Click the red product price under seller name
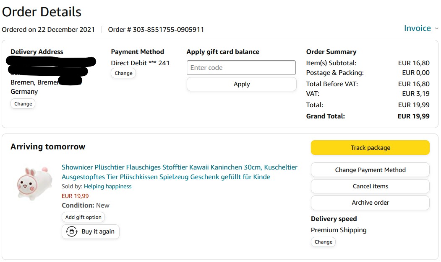 pos(75,196)
